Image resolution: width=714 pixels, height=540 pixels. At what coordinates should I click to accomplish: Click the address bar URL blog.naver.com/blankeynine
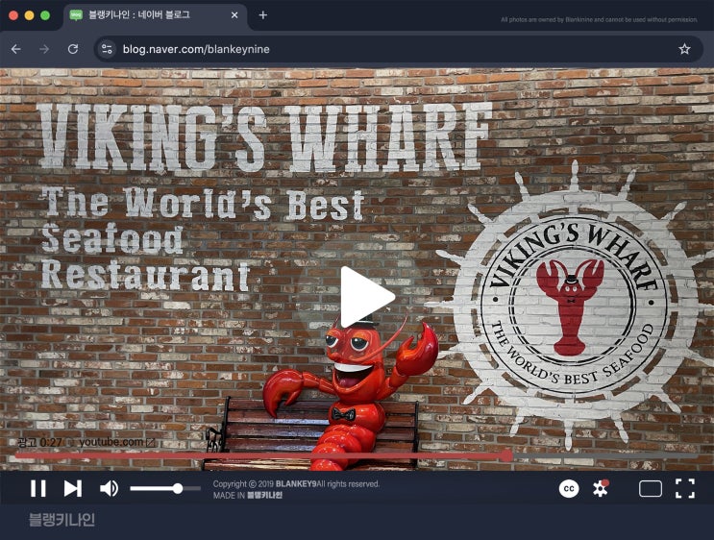196,49
